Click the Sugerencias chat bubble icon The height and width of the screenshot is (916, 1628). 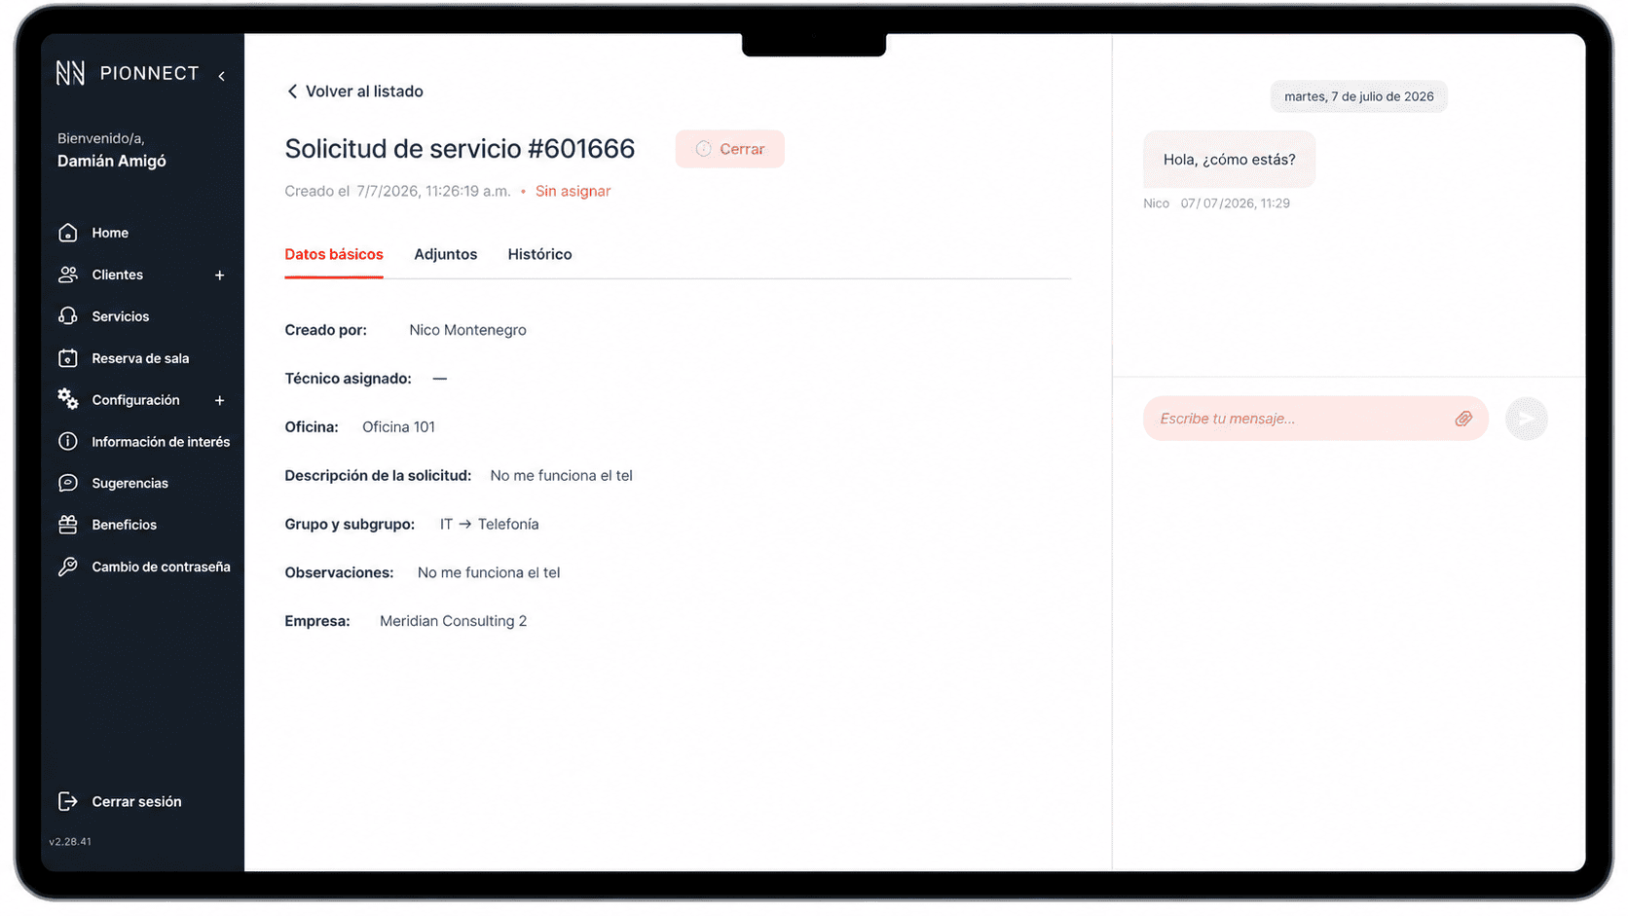(67, 483)
